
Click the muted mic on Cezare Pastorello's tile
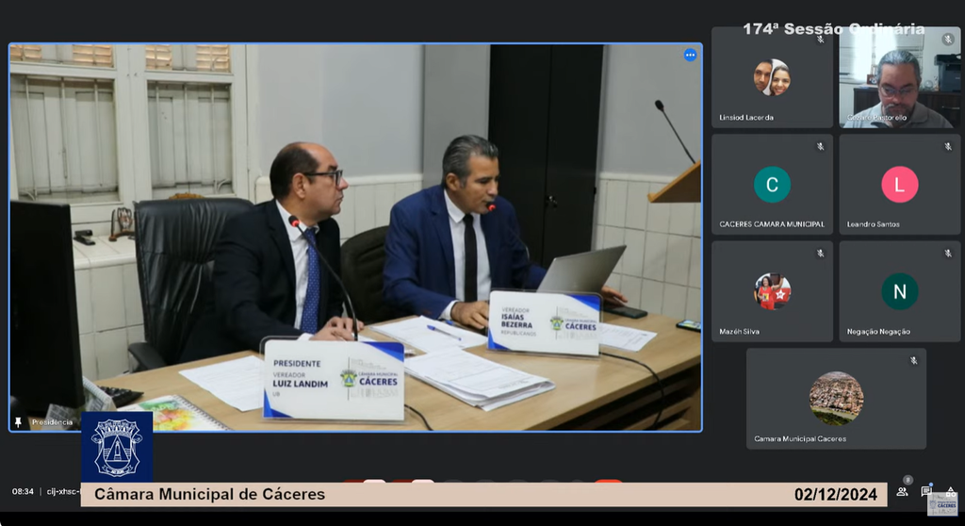coord(948,40)
